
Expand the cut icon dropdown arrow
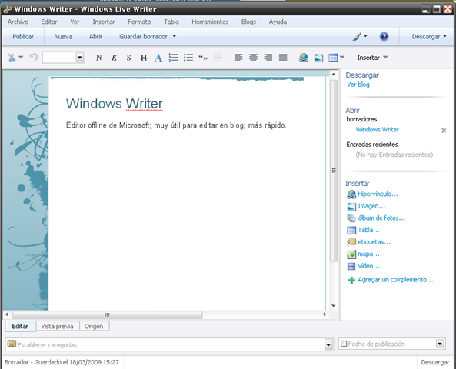pos(21,58)
